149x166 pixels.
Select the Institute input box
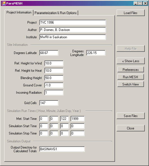(x=73, y=37)
